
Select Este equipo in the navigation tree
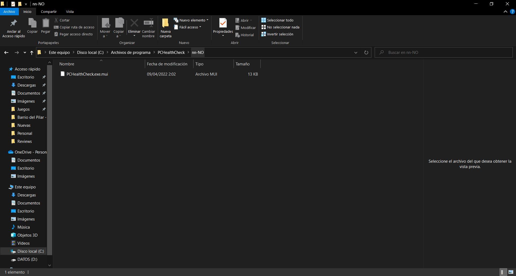click(x=25, y=187)
